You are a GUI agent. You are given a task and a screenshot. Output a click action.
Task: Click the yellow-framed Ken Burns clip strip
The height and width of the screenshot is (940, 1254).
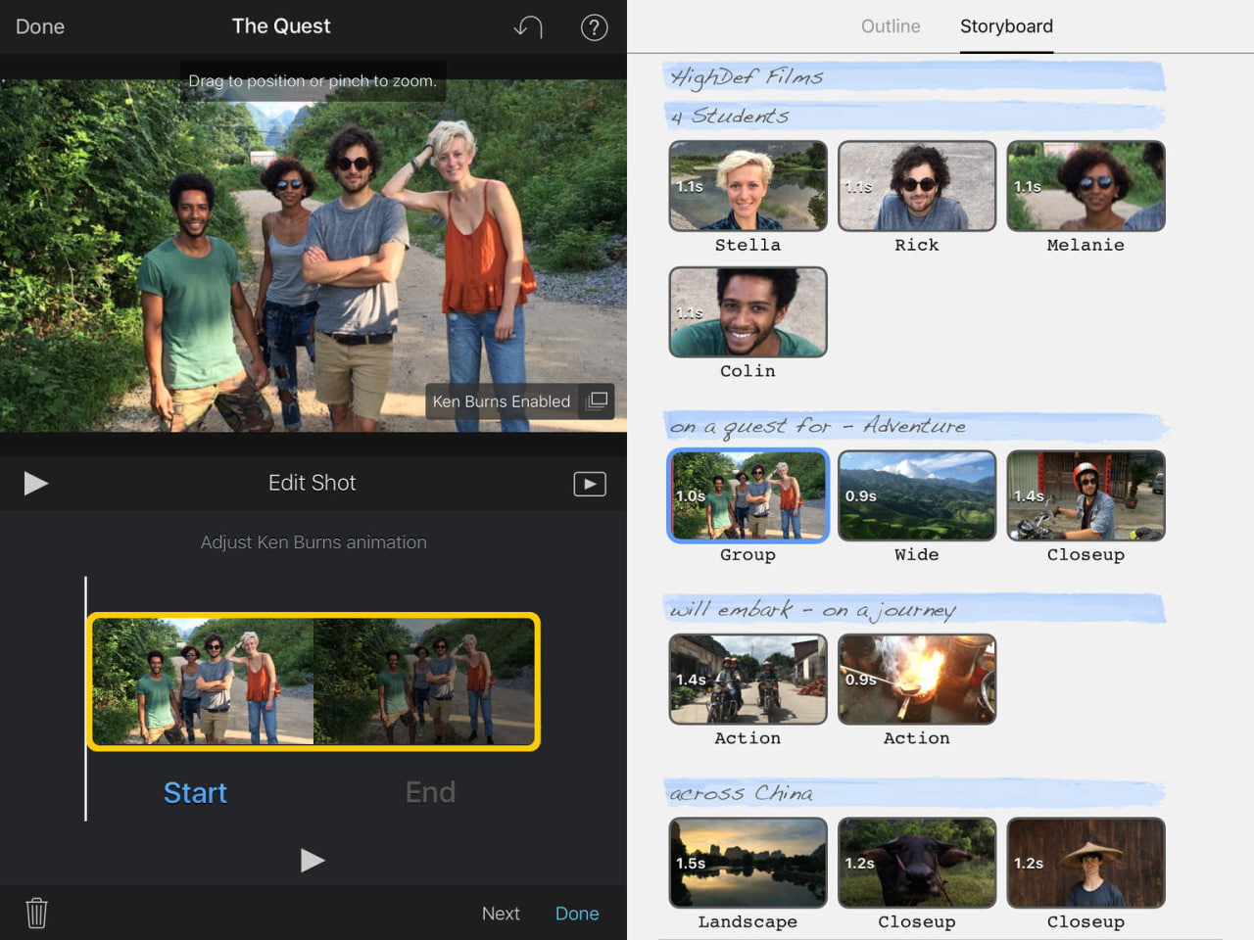[313, 681]
